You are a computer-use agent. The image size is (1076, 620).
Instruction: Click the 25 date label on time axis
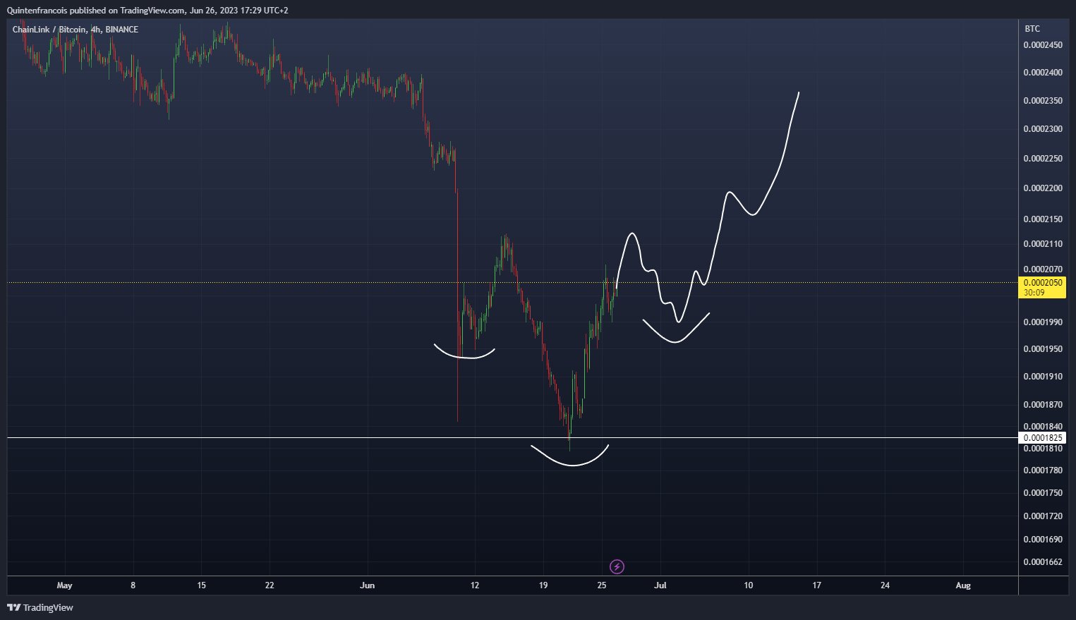click(602, 585)
